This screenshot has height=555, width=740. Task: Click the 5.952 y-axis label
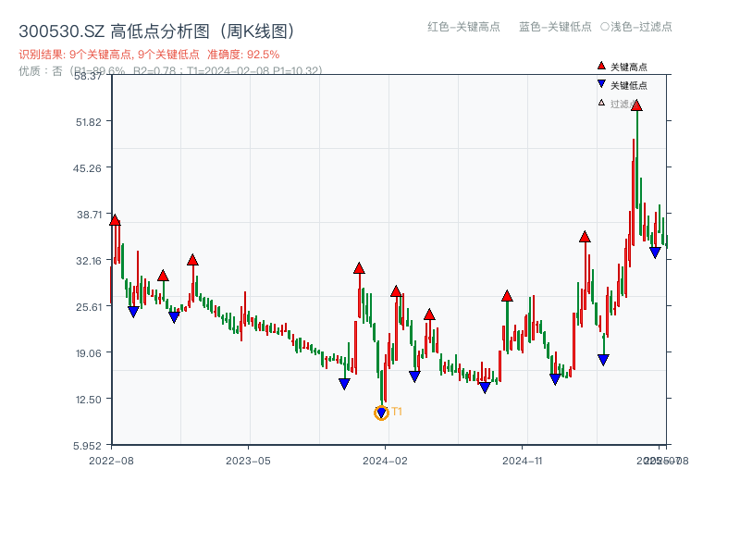point(87,446)
